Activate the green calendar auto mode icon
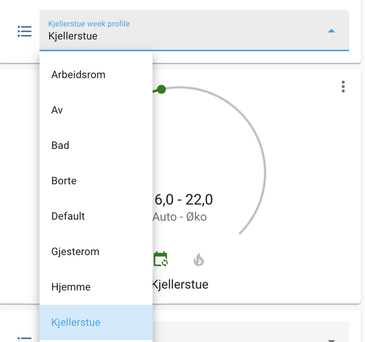Image resolution: width=365 pixels, height=342 pixels. (161, 259)
